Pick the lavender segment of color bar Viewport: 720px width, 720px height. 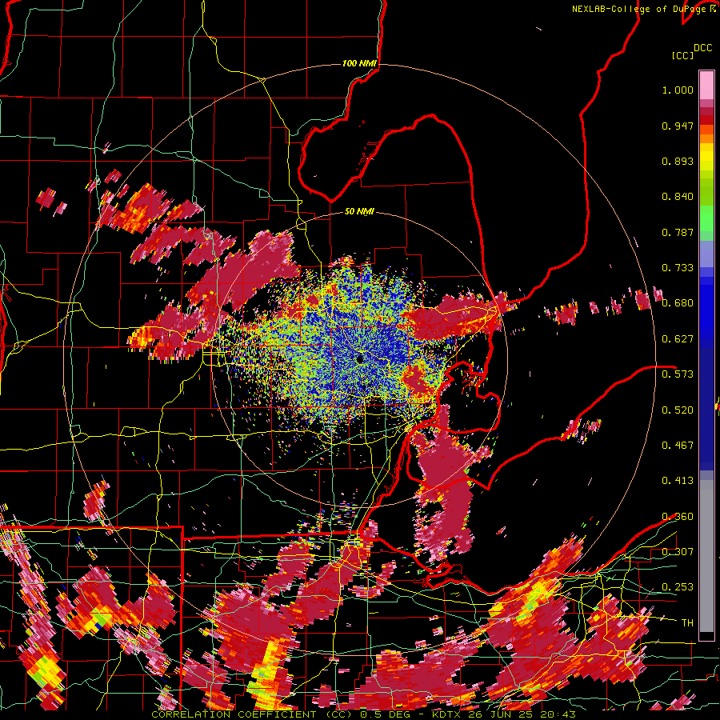click(706, 254)
